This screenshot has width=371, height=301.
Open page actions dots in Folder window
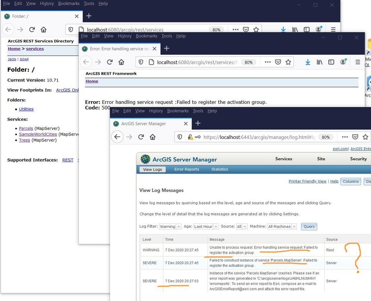[235, 30]
